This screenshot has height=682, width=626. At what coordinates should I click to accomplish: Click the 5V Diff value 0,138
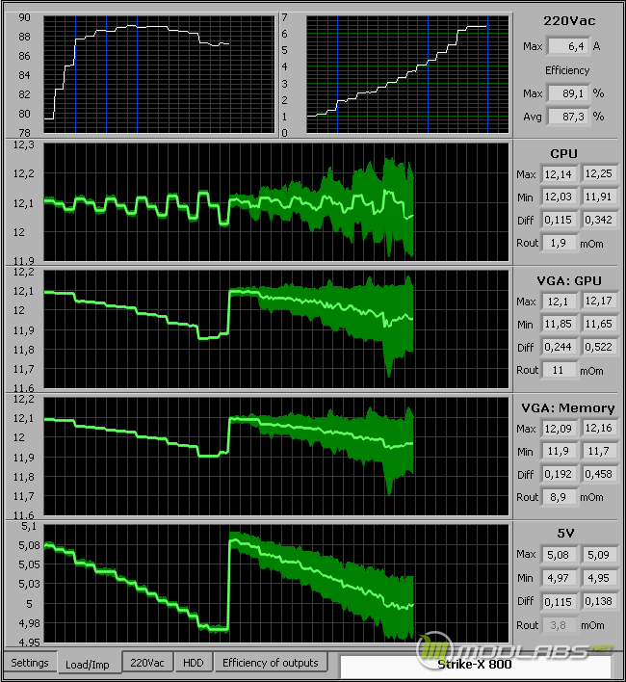[599, 601]
